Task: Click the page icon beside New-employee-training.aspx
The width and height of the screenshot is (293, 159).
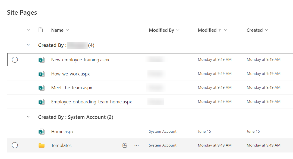Action: [x=41, y=60]
